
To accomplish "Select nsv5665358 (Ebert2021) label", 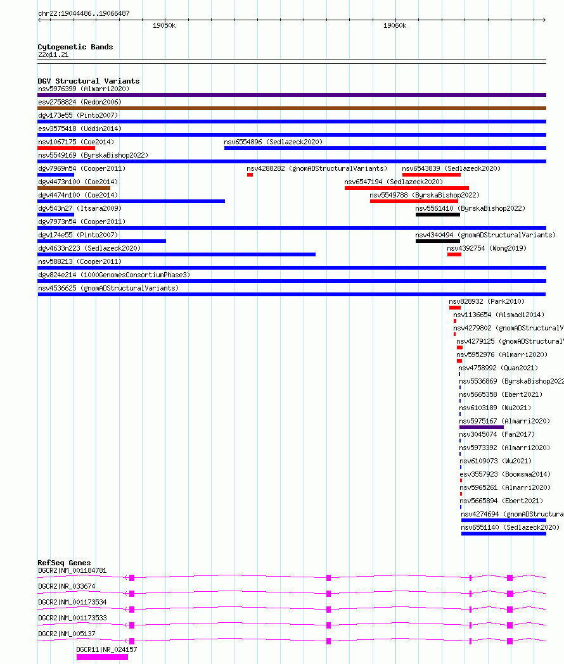I will coord(501,395).
